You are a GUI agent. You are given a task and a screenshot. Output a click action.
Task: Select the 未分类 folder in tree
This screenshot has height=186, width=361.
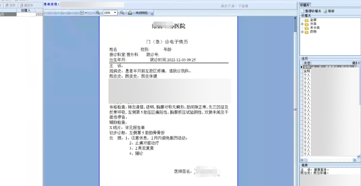[x=315, y=28]
